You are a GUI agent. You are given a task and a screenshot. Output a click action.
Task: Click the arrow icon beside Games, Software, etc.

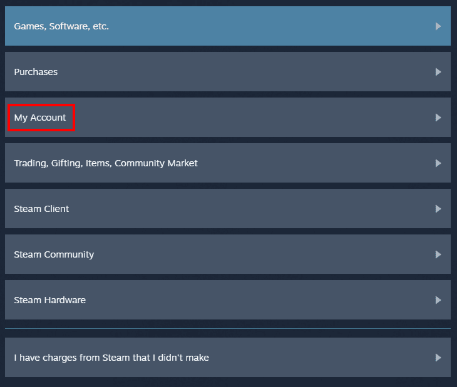(x=438, y=26)
